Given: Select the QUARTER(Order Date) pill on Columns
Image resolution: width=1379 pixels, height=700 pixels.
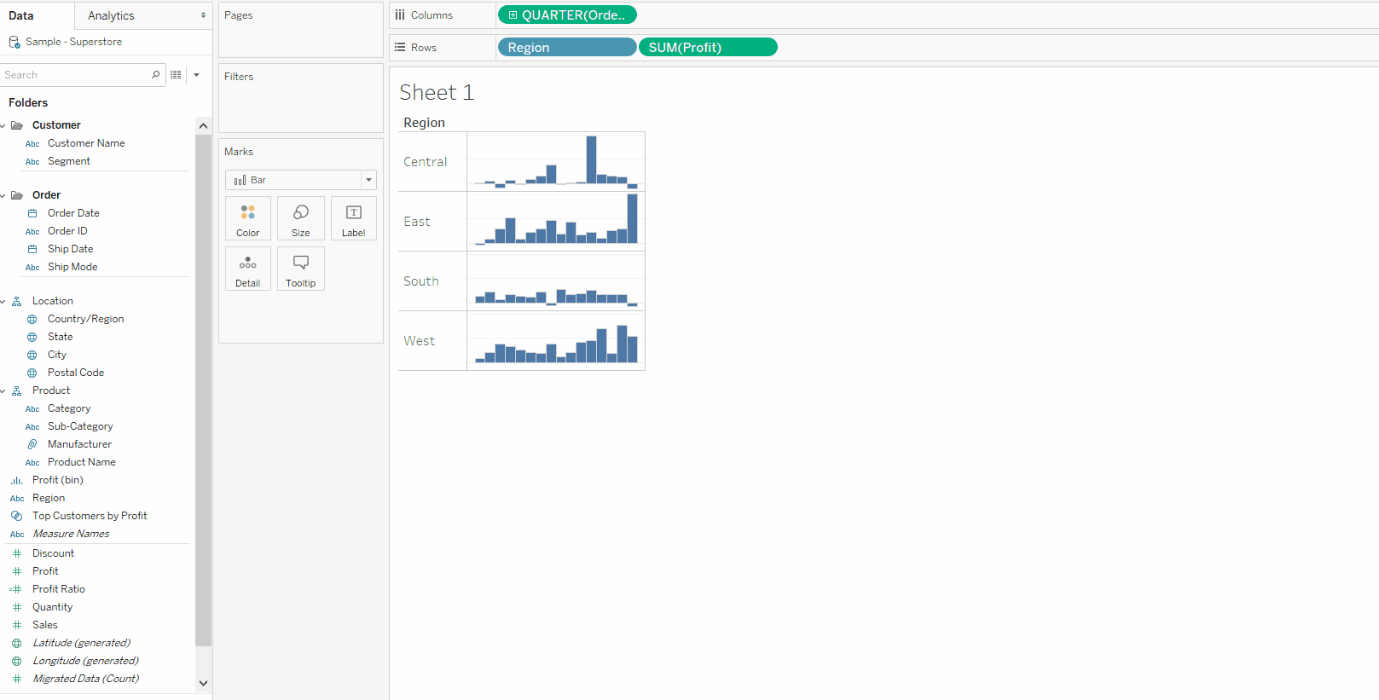Looking at the screenshot, I should (x=567, y=15).
